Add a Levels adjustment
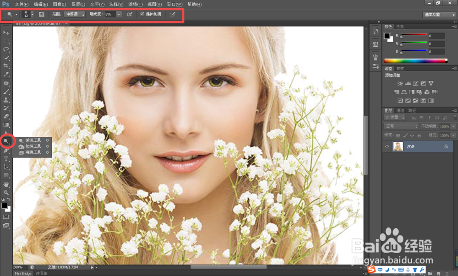The width and height of the screenshot is (458, 276). [408, 83]
